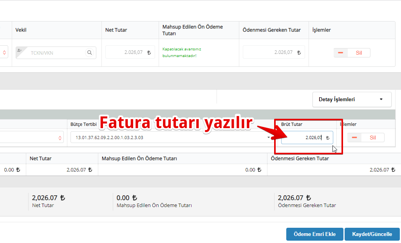Screen dimensions: 401x243
Task: Click the Kaydet/Güncelle button
Action: click(372, 234)
